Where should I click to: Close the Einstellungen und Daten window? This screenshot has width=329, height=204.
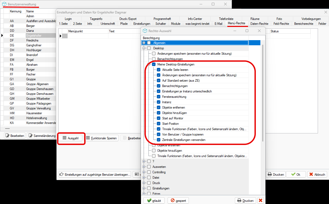pos(326,12)
